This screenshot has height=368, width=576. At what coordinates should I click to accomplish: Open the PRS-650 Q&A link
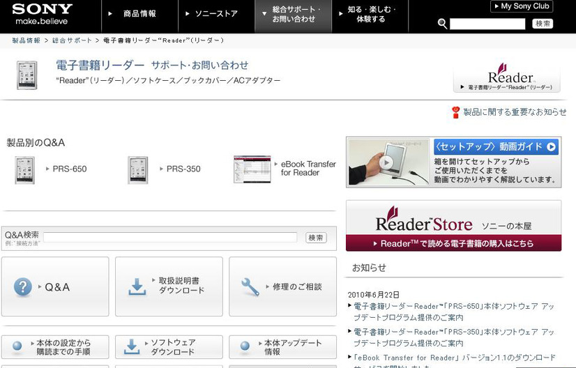pyautogui.click(x=70, y=169)
